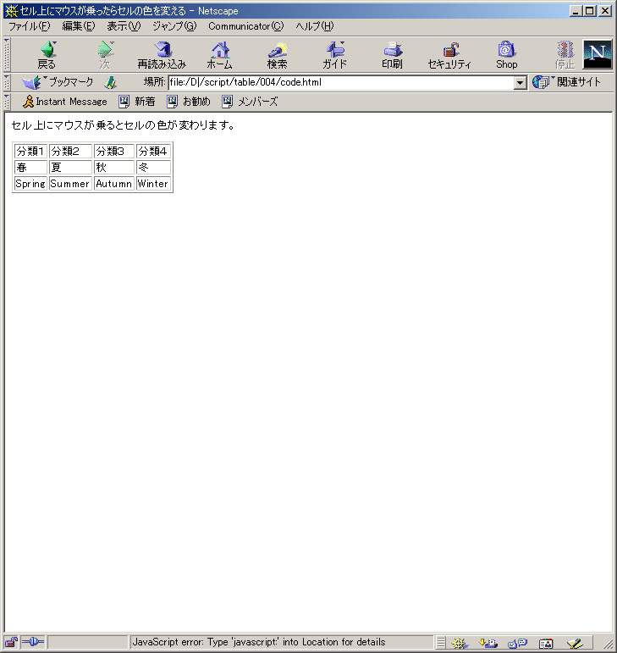Viewport: 617px width, 653px height.
Task: Click the 分類4 table cell
Action: [x=153, y=151]
